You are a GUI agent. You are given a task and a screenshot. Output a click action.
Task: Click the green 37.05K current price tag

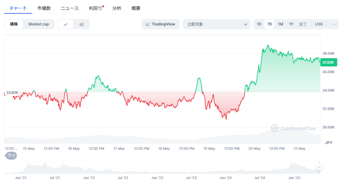point(327,62)
